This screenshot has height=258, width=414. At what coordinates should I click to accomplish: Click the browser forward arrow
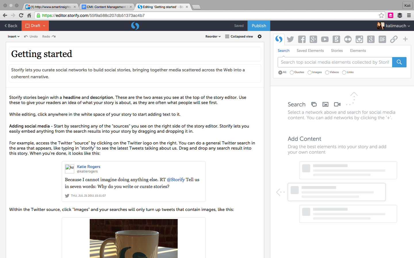tap(13, 15)
